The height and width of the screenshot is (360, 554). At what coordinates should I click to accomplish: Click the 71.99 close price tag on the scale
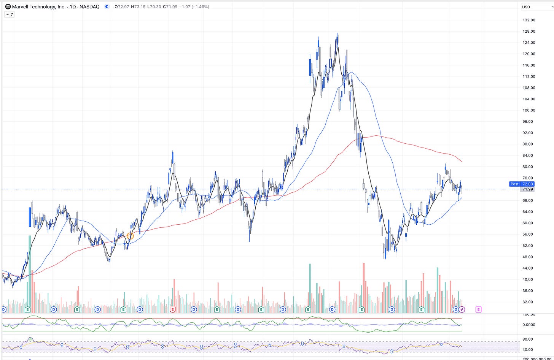click(527, 189)
